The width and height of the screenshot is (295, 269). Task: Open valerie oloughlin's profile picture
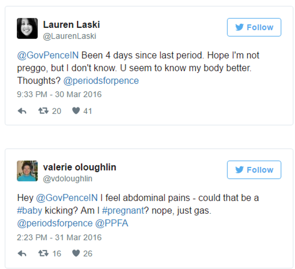(x=27, y=171)
